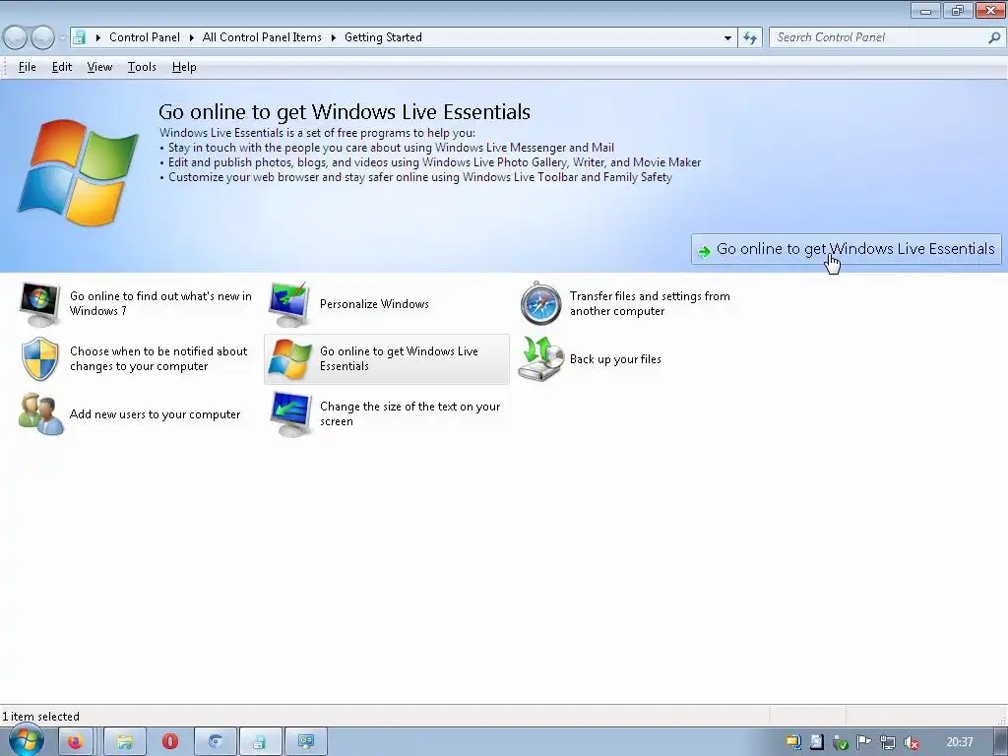Click the '1 item selected' status bar text

(41, 717)
